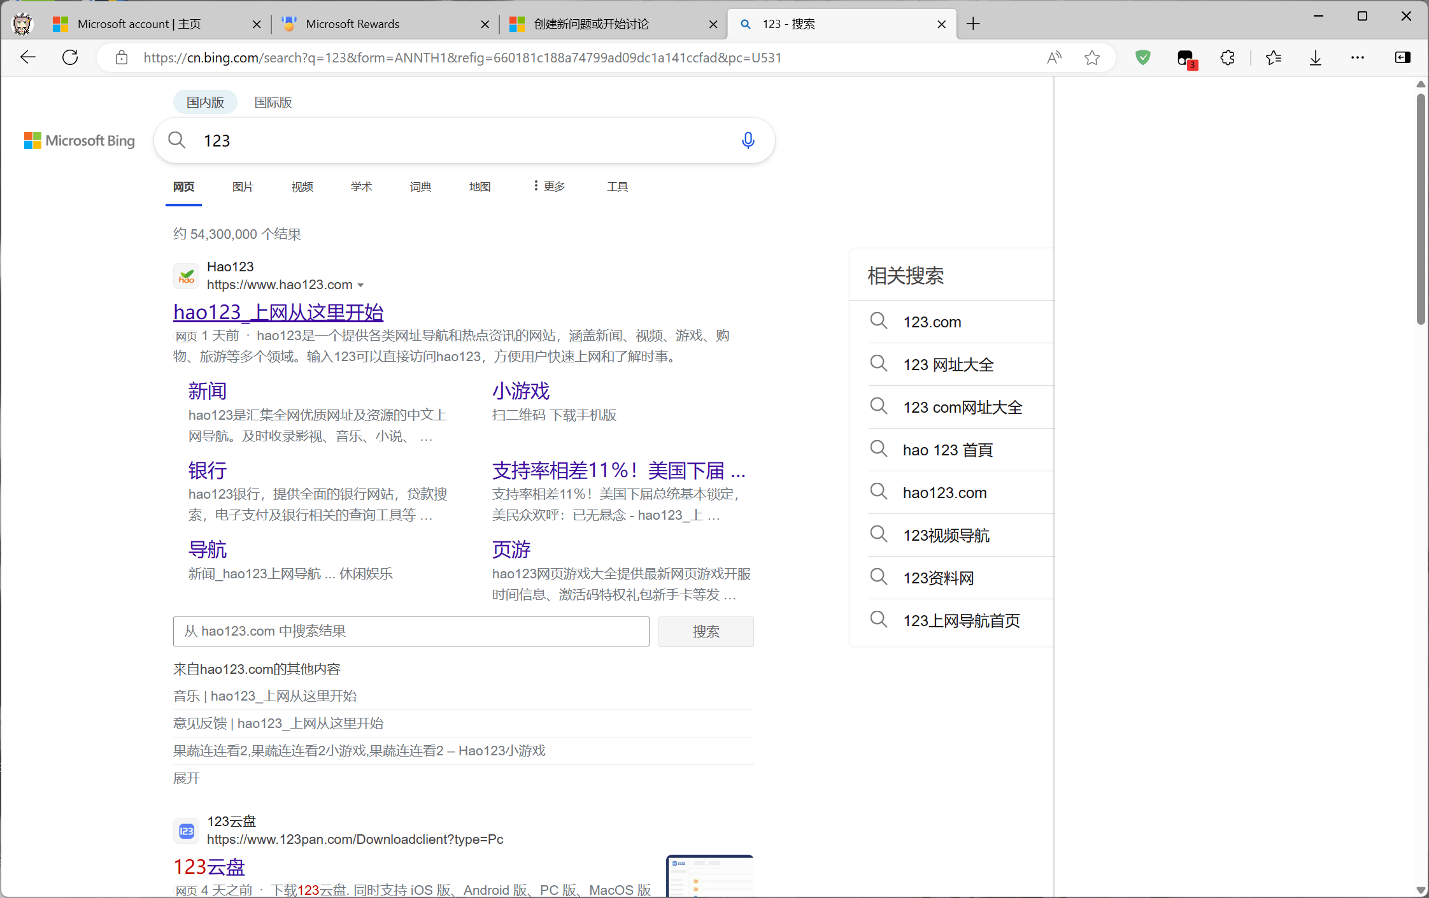Search related 123上网导航首页
The width and height of the screenshot is (1429, 898).
point(962,621)
